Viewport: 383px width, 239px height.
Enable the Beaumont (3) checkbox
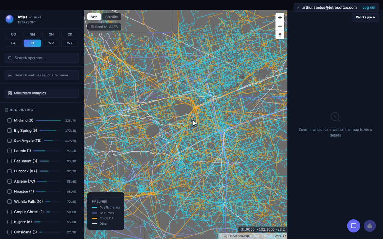click(x=10, y=161)
